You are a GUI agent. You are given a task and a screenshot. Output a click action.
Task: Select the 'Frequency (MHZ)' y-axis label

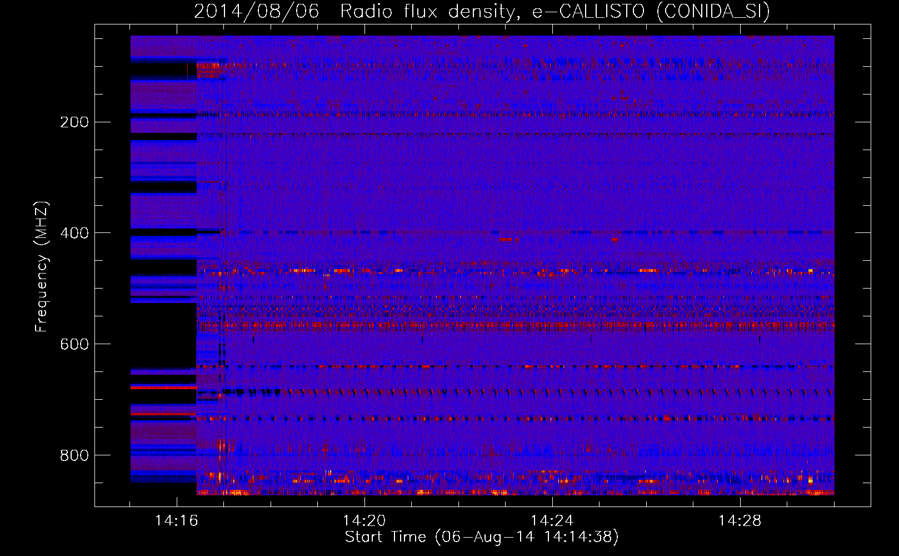(42, 266)
